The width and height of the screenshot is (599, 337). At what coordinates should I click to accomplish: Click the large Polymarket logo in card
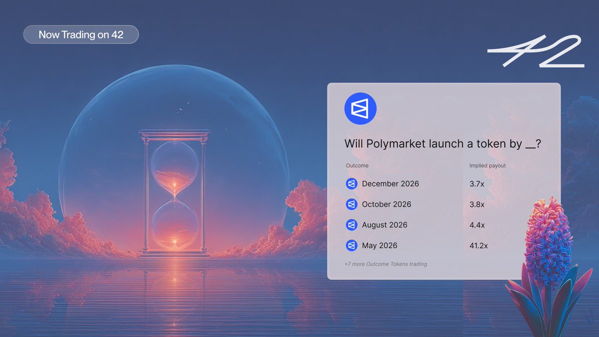[360, 108]
